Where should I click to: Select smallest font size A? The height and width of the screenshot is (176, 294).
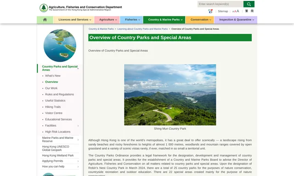(x=233, y=11)
